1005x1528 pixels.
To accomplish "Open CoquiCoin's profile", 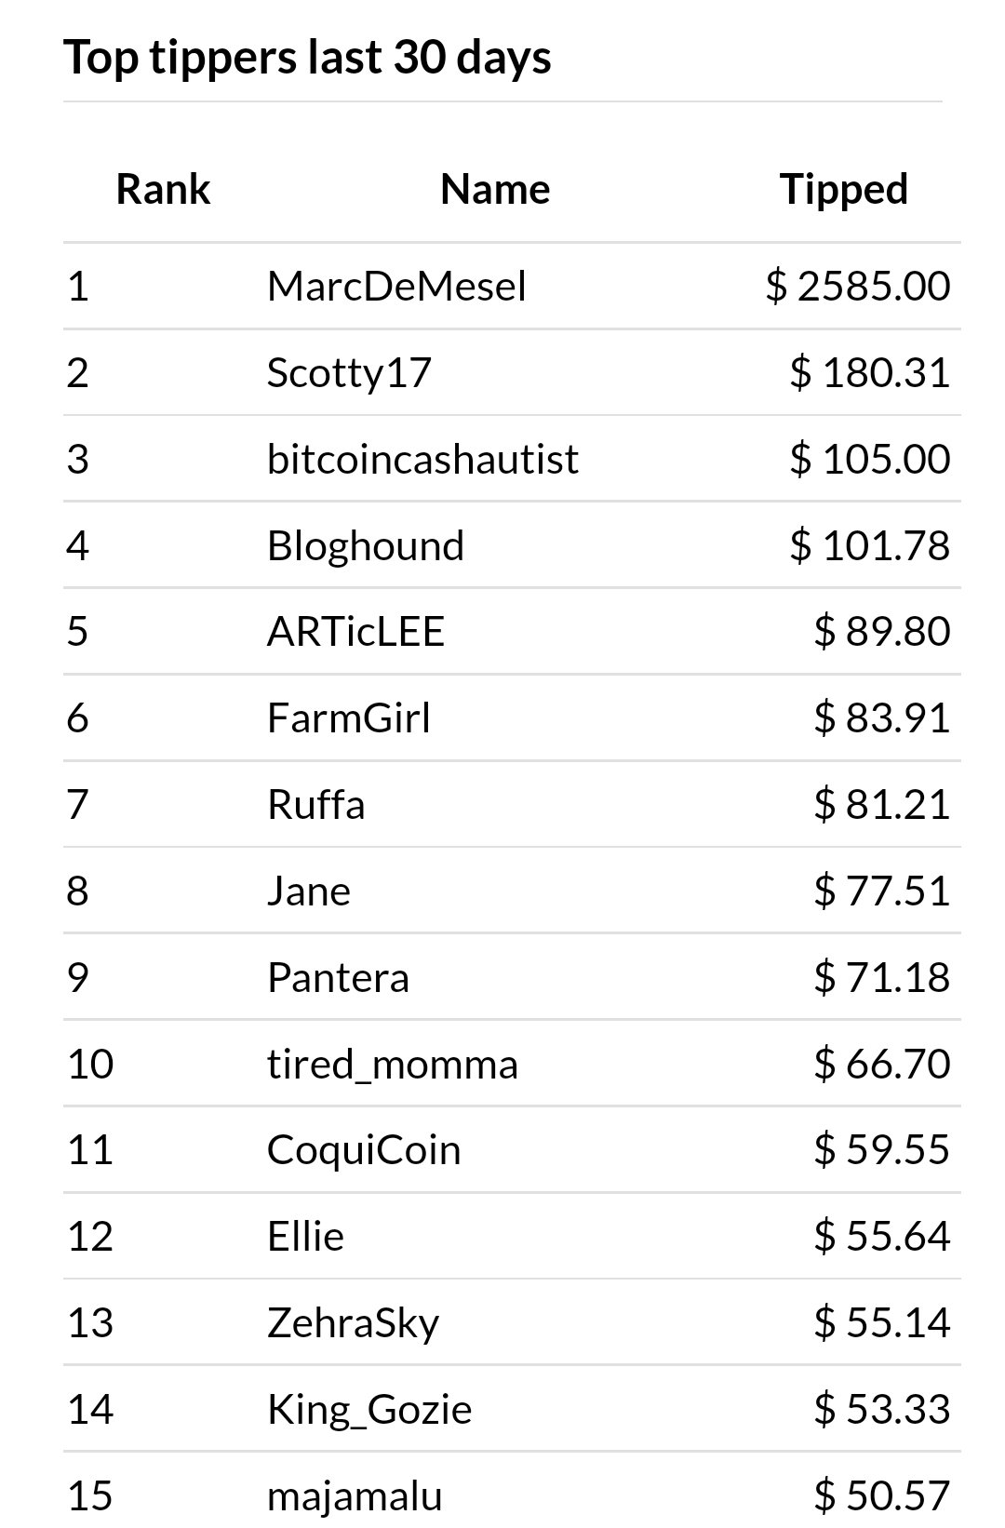I will [364, 1150].
